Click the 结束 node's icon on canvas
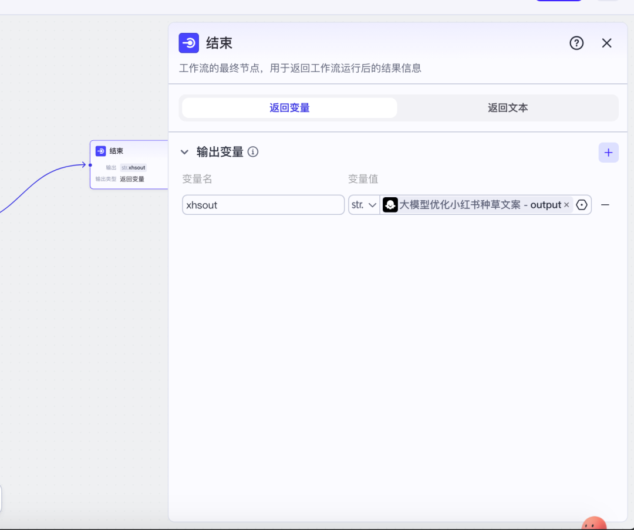The image size is (634, 530). pyautogui.click(x=101, y=151)
